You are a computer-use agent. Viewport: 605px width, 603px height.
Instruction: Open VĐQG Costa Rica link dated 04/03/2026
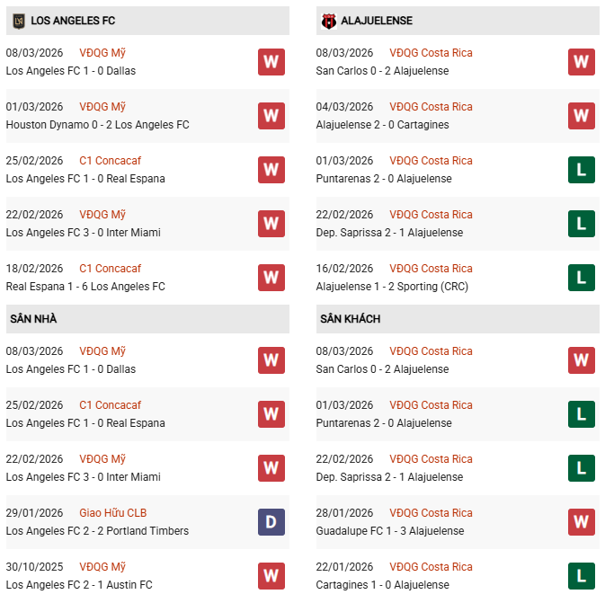pyautogui.click(x=431, y=107)
